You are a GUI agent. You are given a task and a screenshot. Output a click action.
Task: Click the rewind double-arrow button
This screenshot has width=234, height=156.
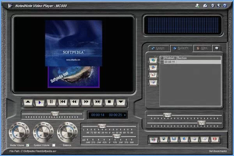[x=74, y=102]
